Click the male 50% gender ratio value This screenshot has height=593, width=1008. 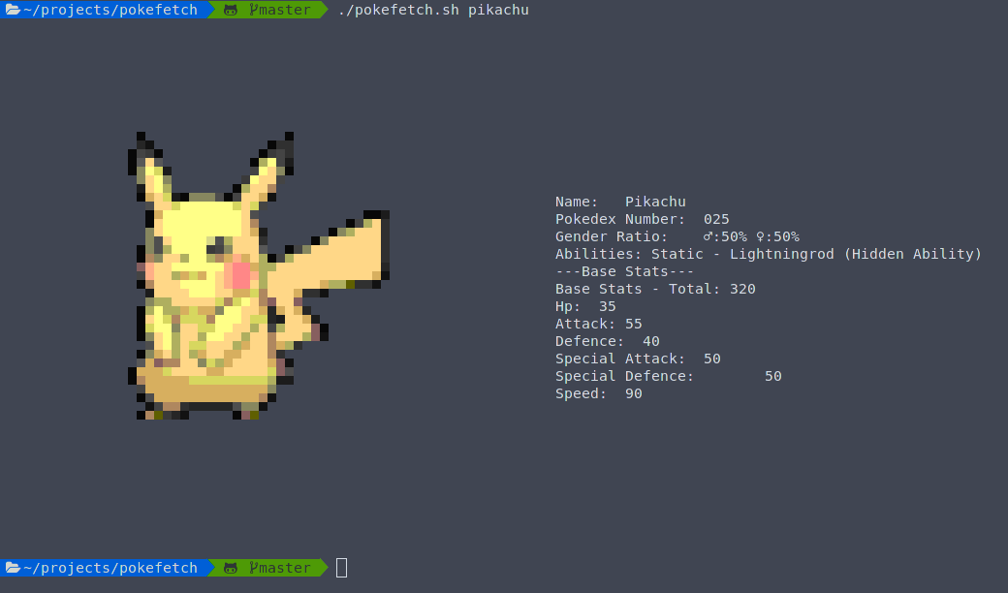[x=725, y=236]
